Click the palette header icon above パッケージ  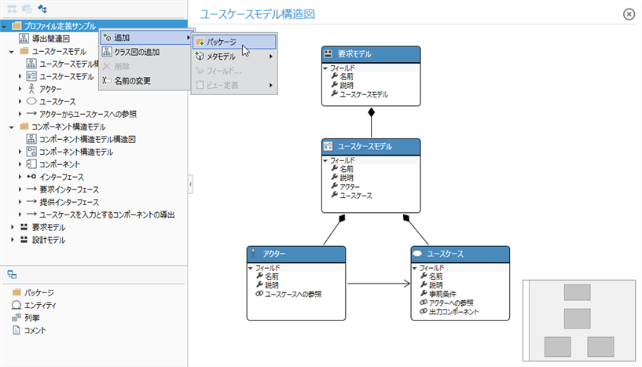click(x=12, y=274)
